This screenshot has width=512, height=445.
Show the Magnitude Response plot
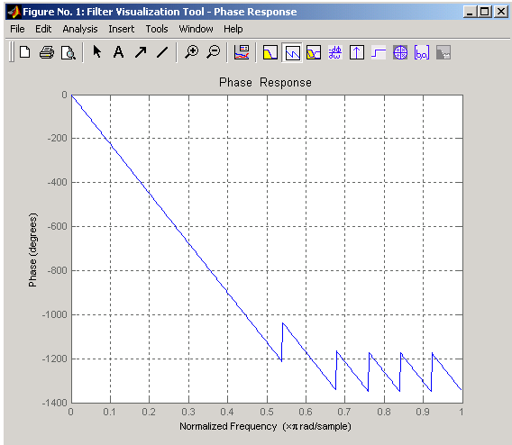[x=270, y=52]
